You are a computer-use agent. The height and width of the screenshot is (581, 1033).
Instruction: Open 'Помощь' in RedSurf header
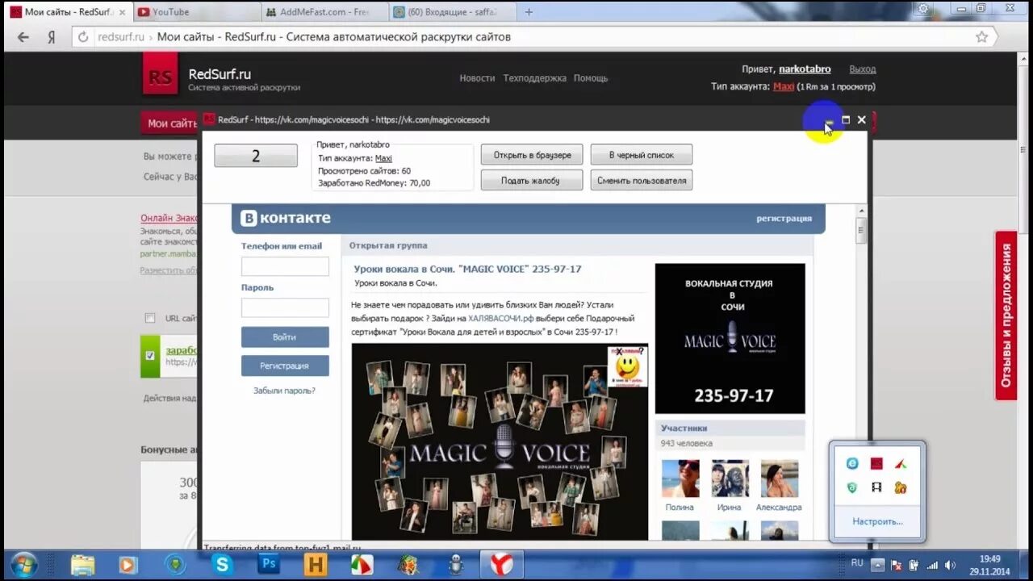click(x=591, y=78)
